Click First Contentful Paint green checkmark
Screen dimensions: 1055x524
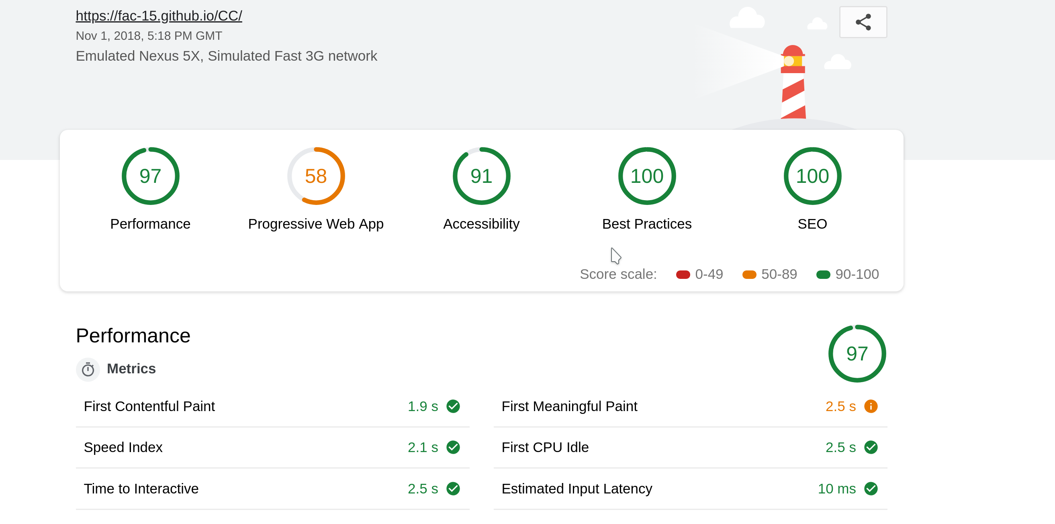tap(453, 406)
